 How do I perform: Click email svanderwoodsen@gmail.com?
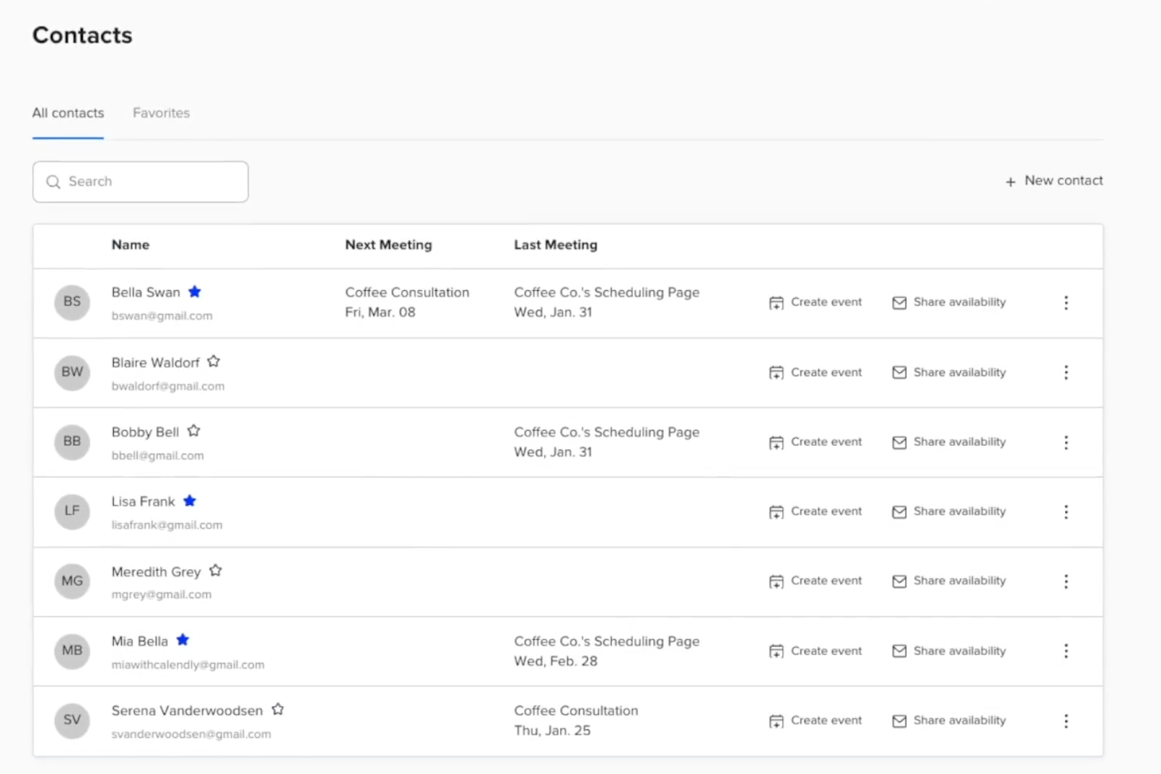coord(191,734)
